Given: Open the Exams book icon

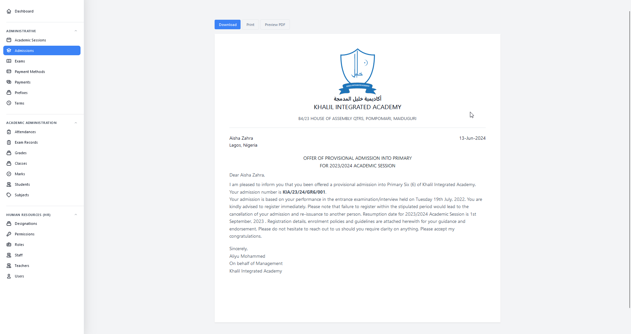Looking at the screenshot, I should (x=9, y=61).
